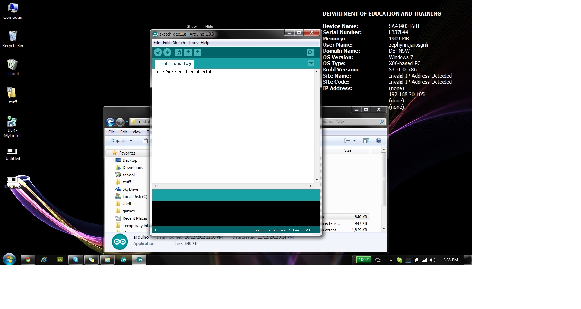Screen dimensions: 581x309
Task: Select school in the navigation pane
Action: point(128,175)
